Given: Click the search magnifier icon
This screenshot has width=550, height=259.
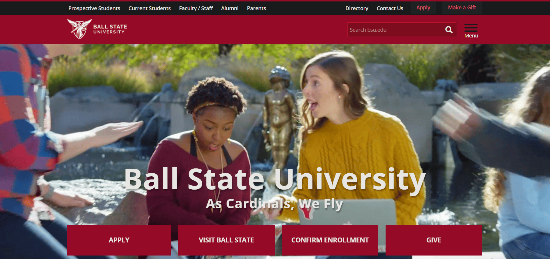Looking at the screenshot, I should pos(449,30).
